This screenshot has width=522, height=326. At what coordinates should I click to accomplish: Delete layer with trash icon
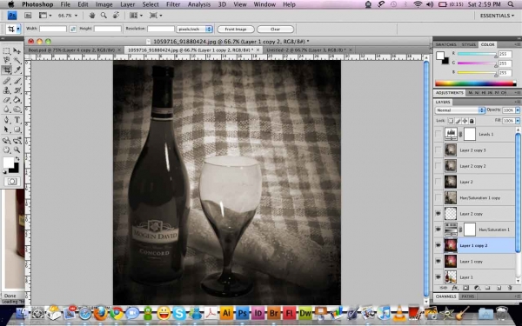[509, 288]
